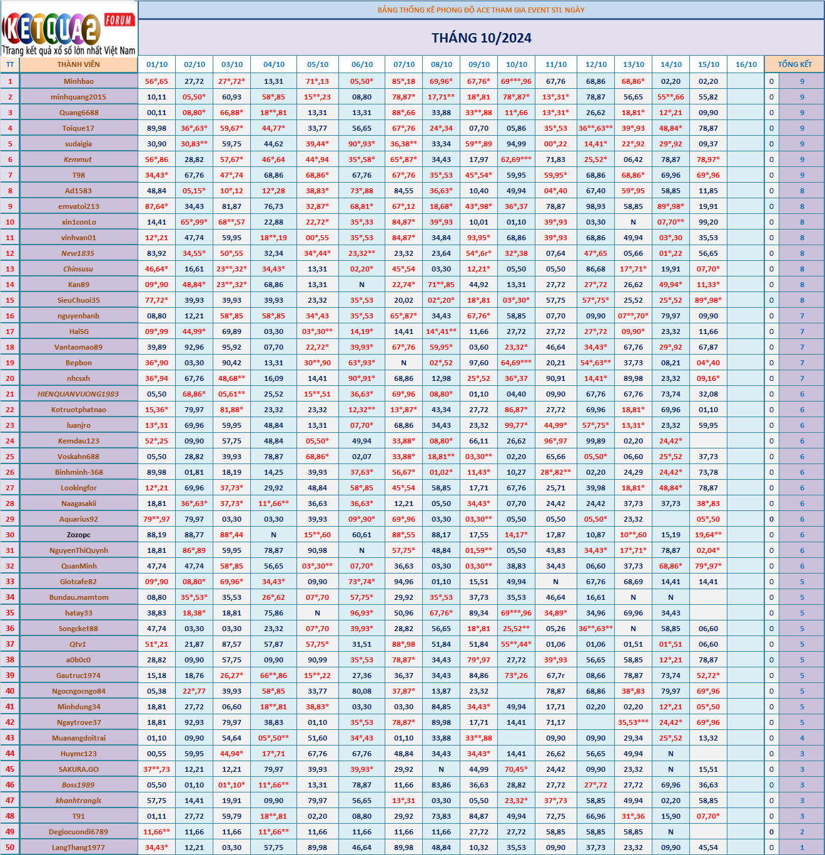Click the event statistics banner heading
The height and width of the screenshot is (855, 825).
tap(481, 10)
